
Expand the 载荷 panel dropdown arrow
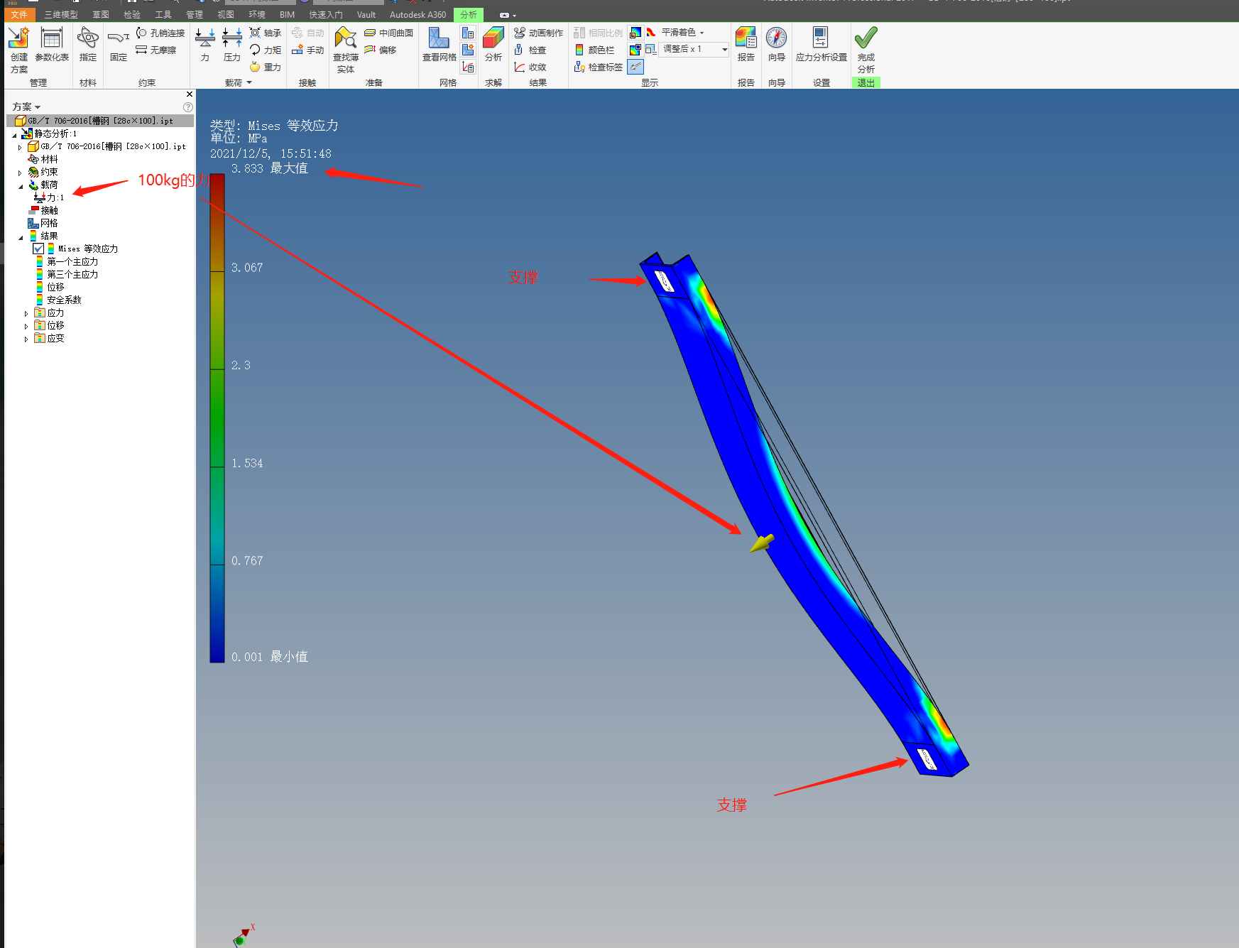[249, 83]
